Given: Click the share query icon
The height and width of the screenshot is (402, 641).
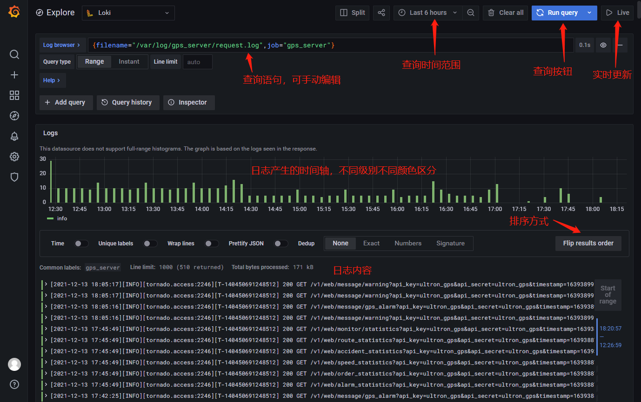Looking at the screenshot, I should (x=381, y=13).
